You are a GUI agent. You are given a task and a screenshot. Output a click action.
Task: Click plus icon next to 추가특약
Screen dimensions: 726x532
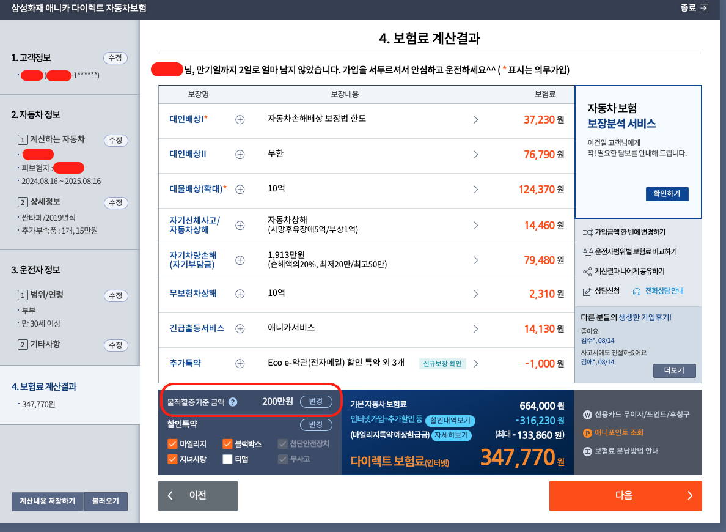click(x=240, y=363)
